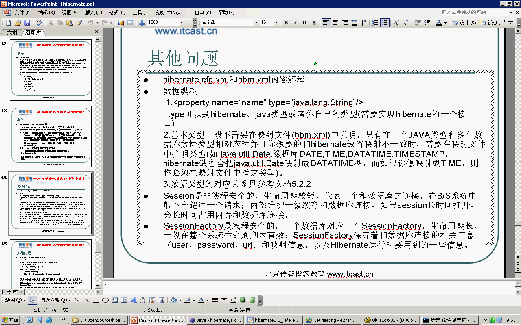Screen dimensions: 521x325
Task: Align text to the right
Action: [345, 23]
